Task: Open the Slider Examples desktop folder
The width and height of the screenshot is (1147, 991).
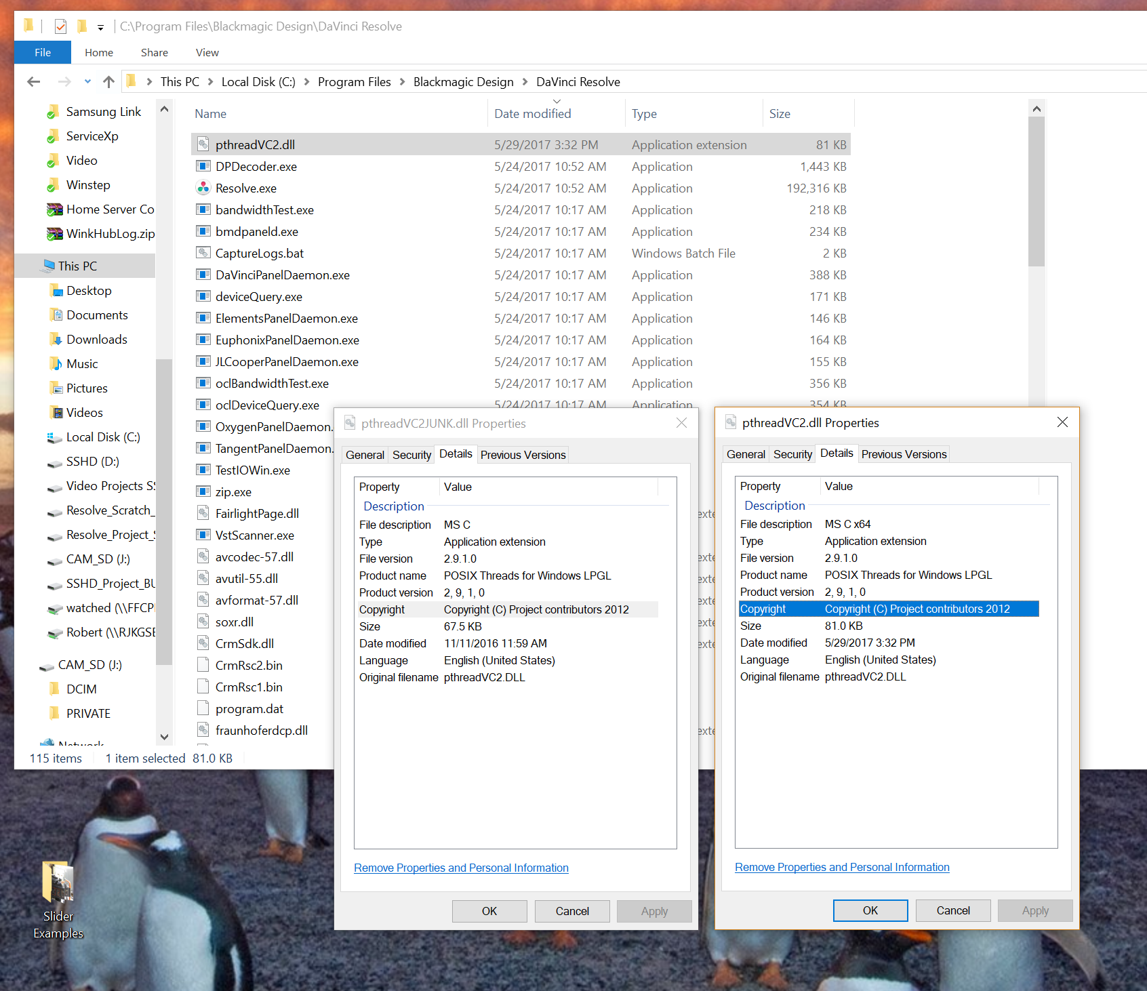Action: coord(58,899)
